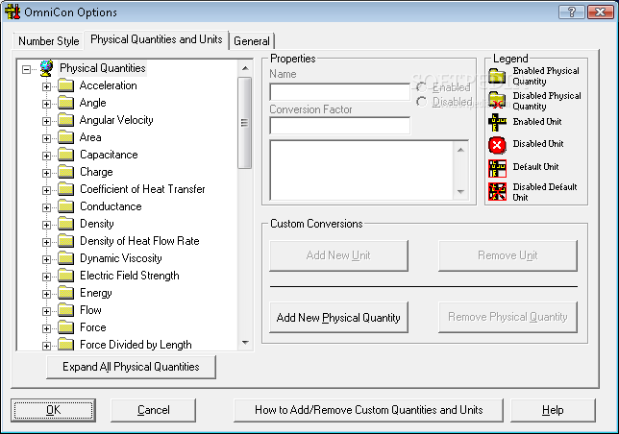
Task: Click the Remove Physical Quantity button
Action: (x=508, y=317)
